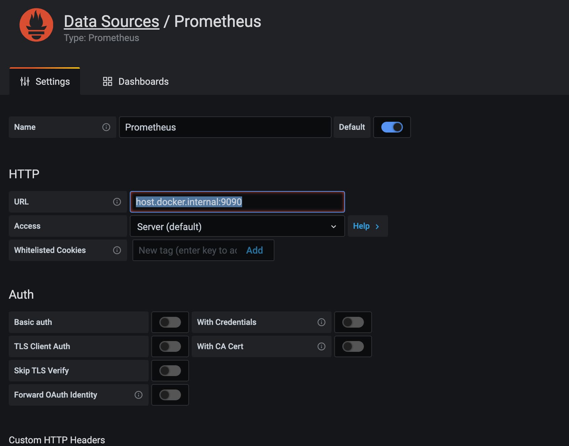Viewport: 569px width, 446px height.
Task: Click the Custom HTTP Headers heading
Action: coord(57,440)
